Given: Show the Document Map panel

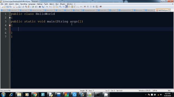Looking at the screenshot, I should tap(72, 7).
